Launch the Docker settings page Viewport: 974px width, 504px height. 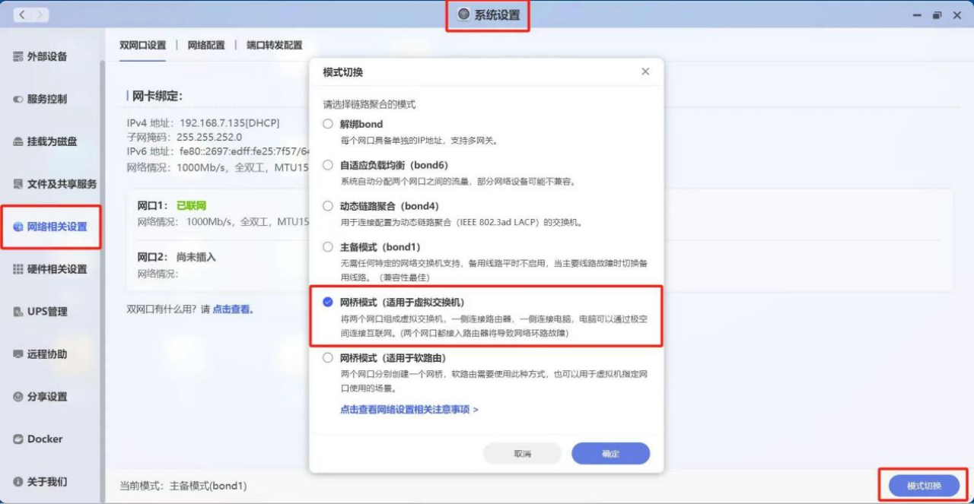(x=43, y=439)
